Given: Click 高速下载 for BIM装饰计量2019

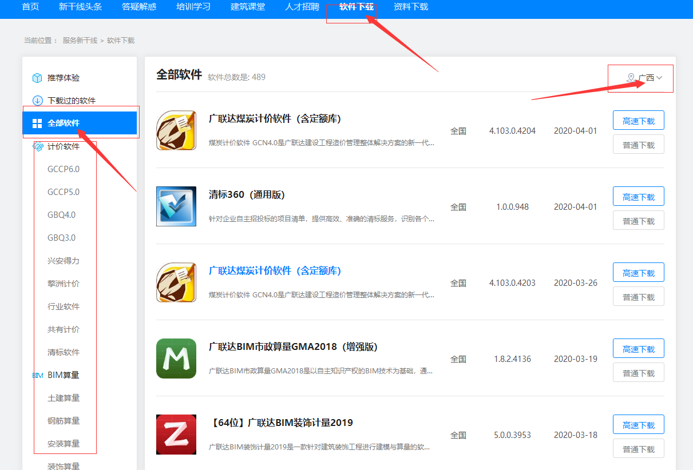Looking at the screenshot, I should (639, 425).
